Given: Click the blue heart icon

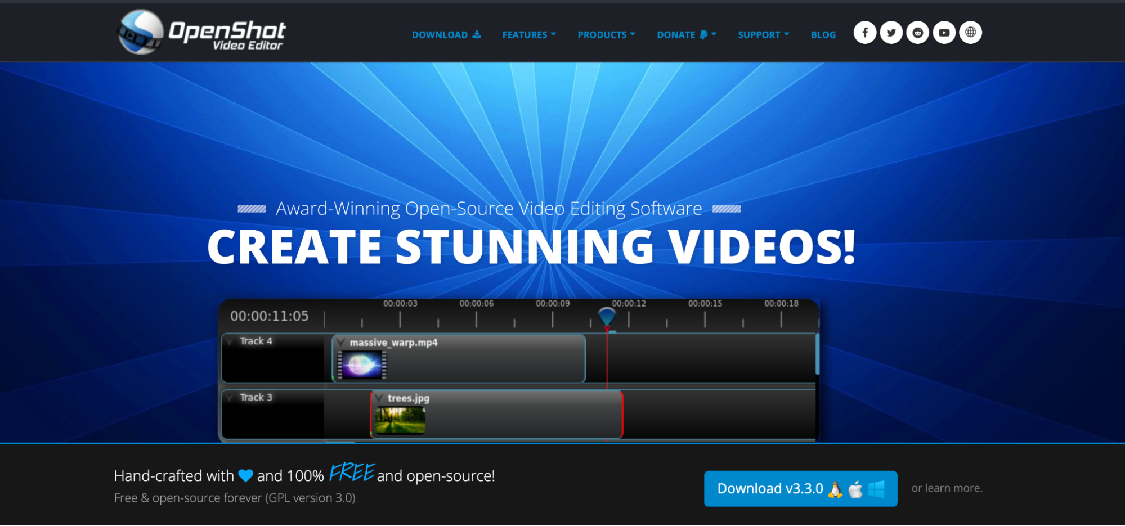Looking at the screenshot, I should [246, 476].
